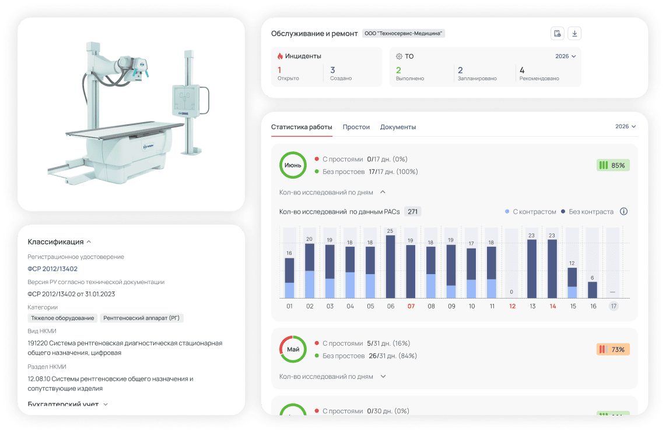
Task: Click the 85% efficiency badge for June
Action: pyautogui.click(x=613, y=165)
